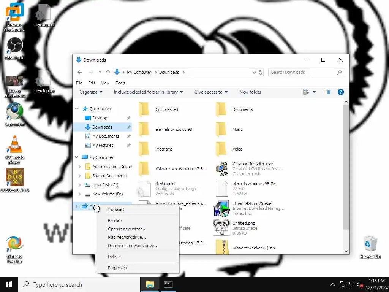Toggle the preview pane
Screen dimensions: 389x292
(x=327, y=92)
